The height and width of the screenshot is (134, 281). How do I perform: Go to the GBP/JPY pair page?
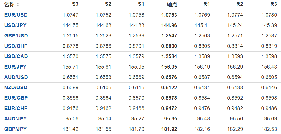(15, 129)
